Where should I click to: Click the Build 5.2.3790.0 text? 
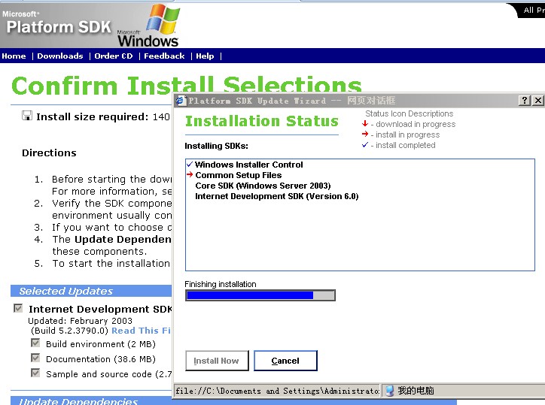(x=69, y=331)
